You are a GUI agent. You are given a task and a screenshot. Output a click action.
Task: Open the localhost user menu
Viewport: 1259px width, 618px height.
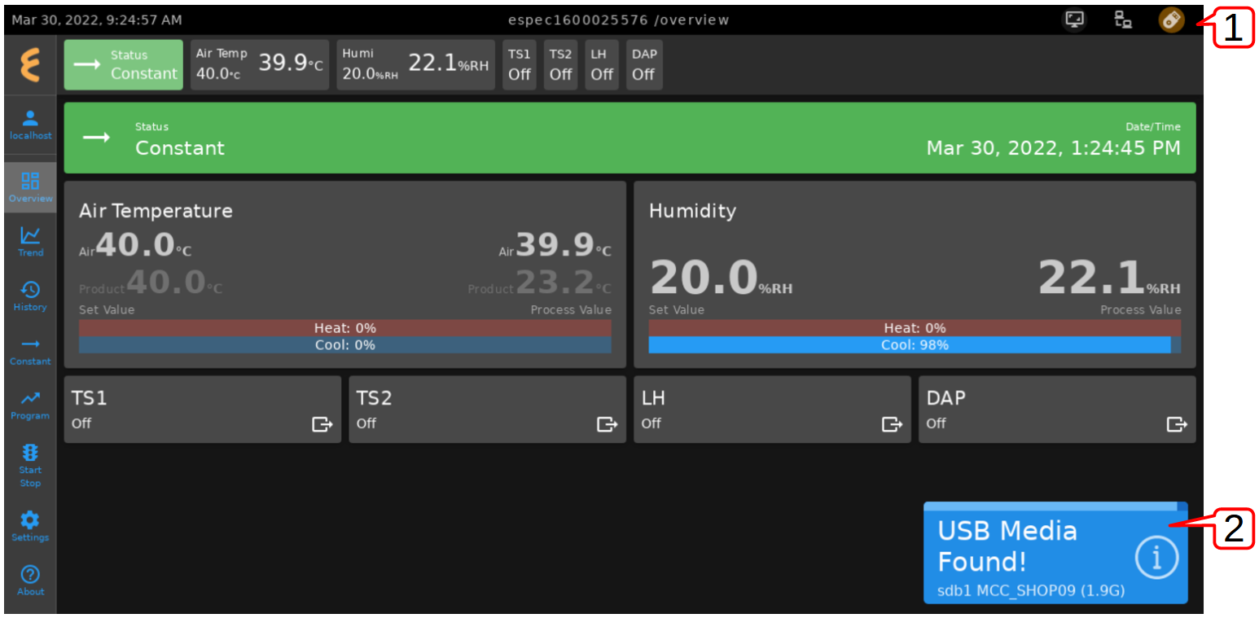click(30, 125)
